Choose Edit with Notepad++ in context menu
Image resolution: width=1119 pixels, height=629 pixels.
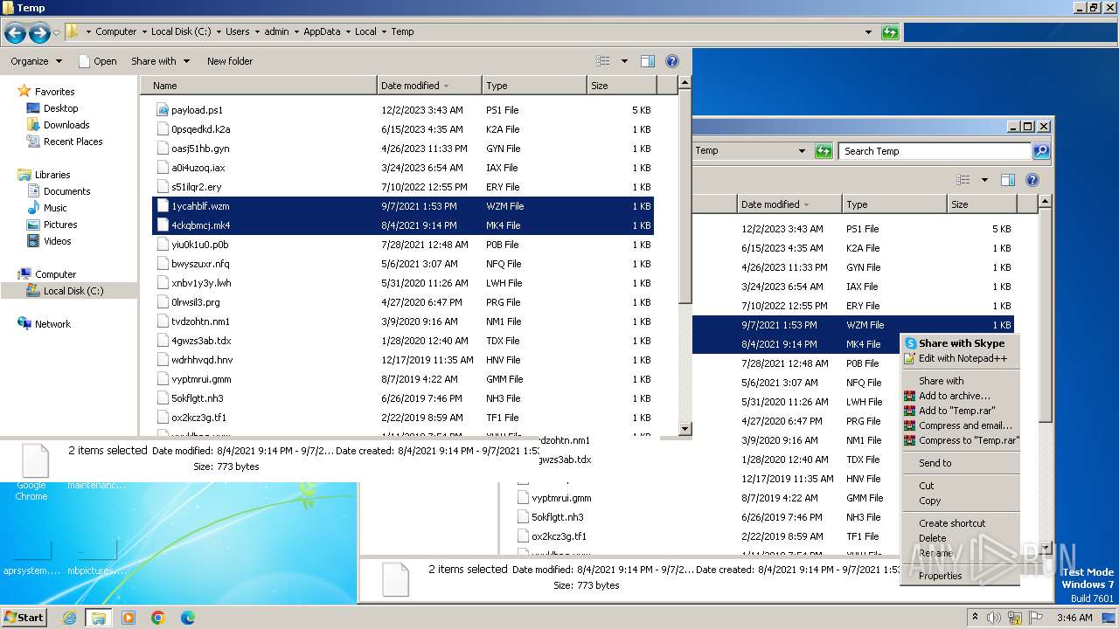(961, 358)
